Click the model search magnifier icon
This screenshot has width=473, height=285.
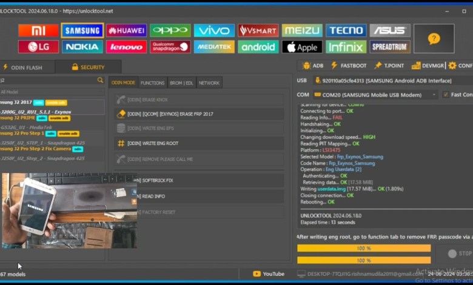pos(100,80)
